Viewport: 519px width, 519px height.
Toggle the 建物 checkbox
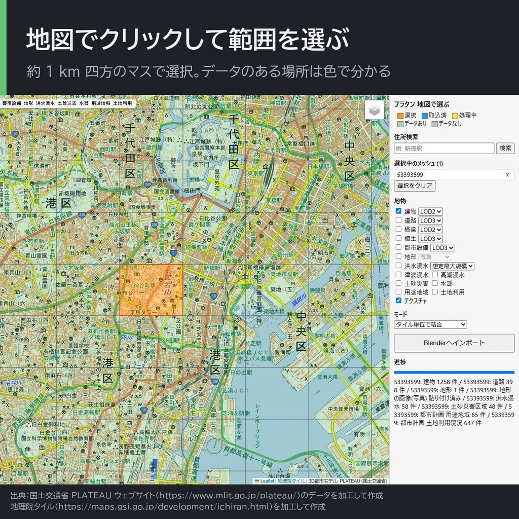[398, 211]
